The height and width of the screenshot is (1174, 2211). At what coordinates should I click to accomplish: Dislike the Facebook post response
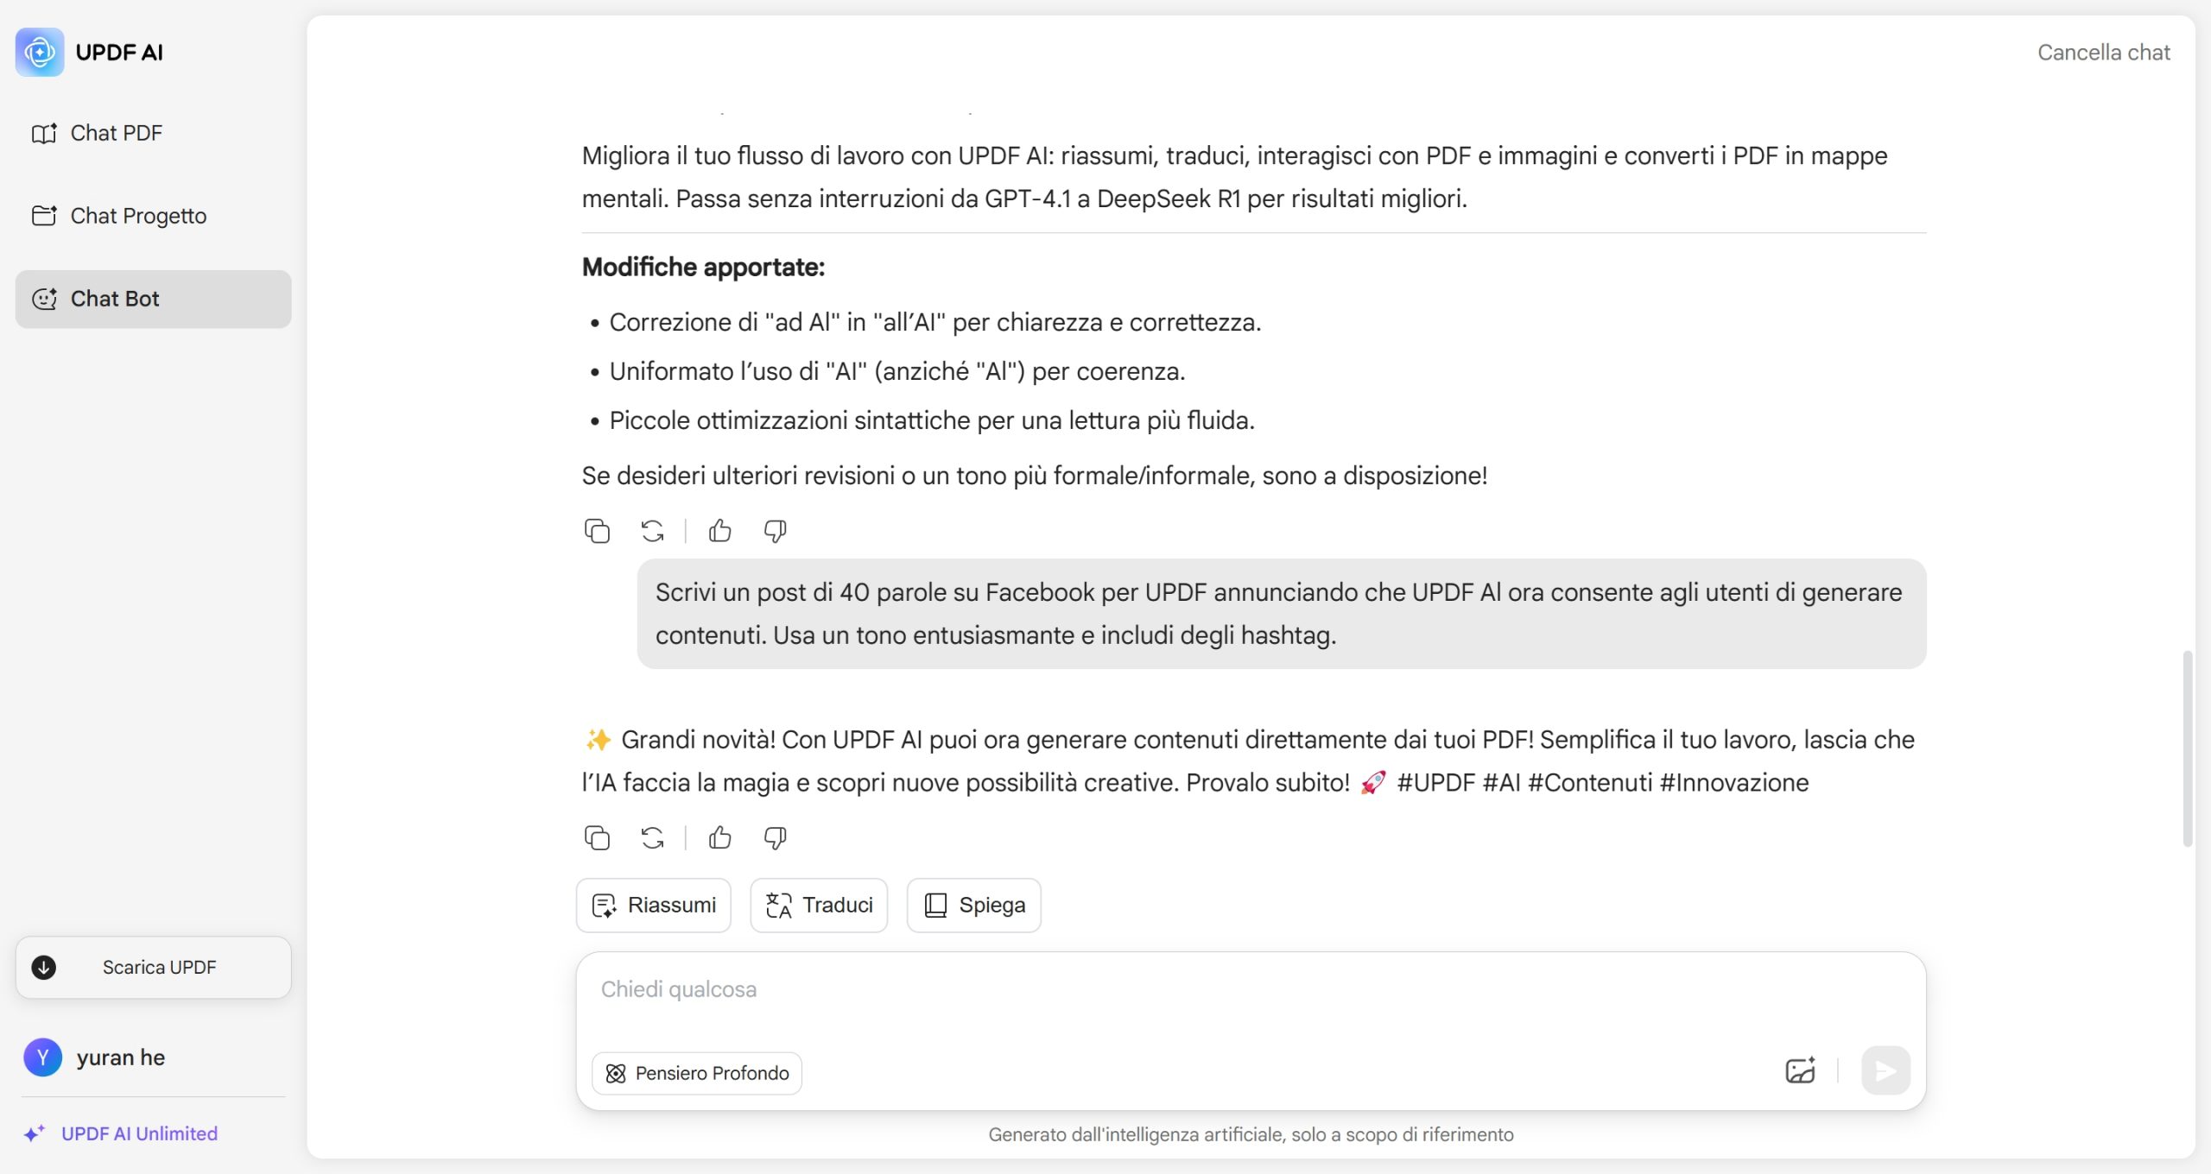pos(775,837)
